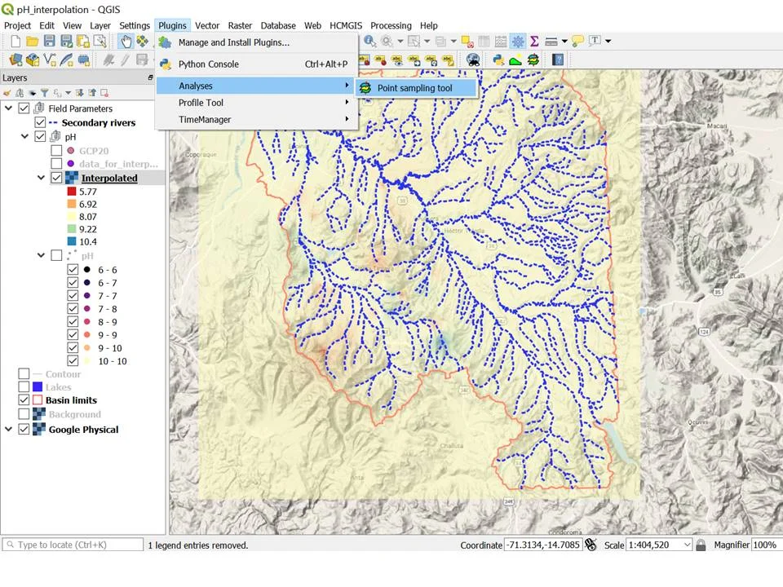
Task: Enable the Lakes layer checkbox
Action: (x=24, y=386)
